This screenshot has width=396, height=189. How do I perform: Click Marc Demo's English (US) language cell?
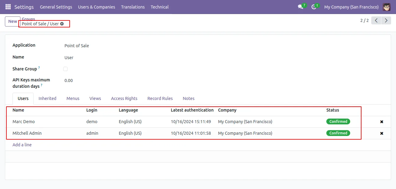130,122
